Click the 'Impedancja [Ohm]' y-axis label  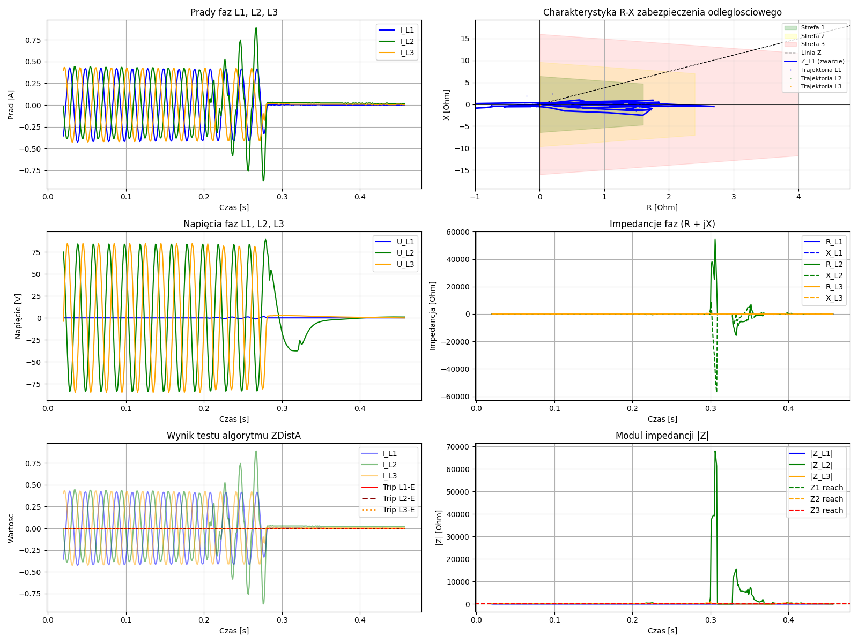pyautogui.click(x=433, y=316)
